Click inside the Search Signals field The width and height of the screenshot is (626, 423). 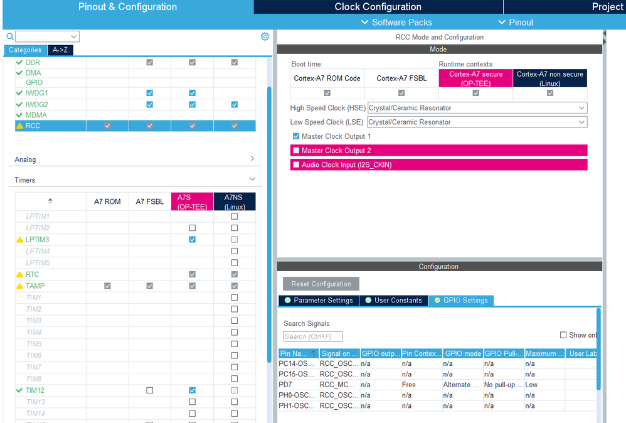point(312,336)
